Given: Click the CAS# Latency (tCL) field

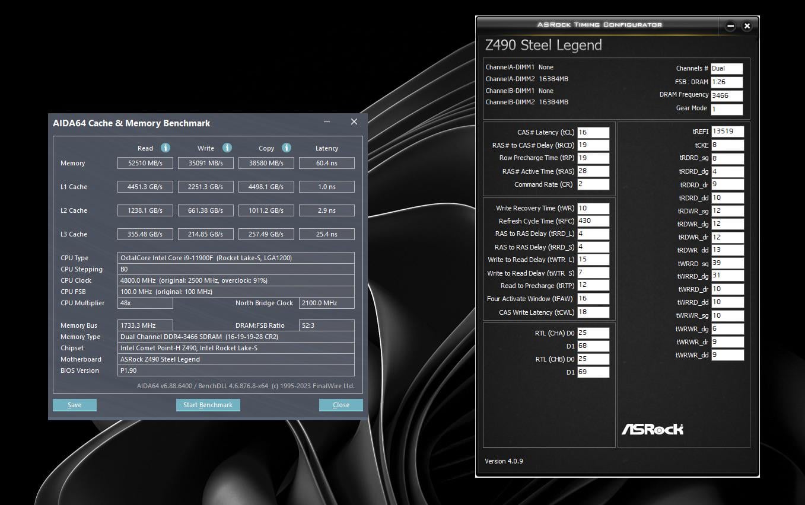Looking at the screenshot, I should click(593, 132).
